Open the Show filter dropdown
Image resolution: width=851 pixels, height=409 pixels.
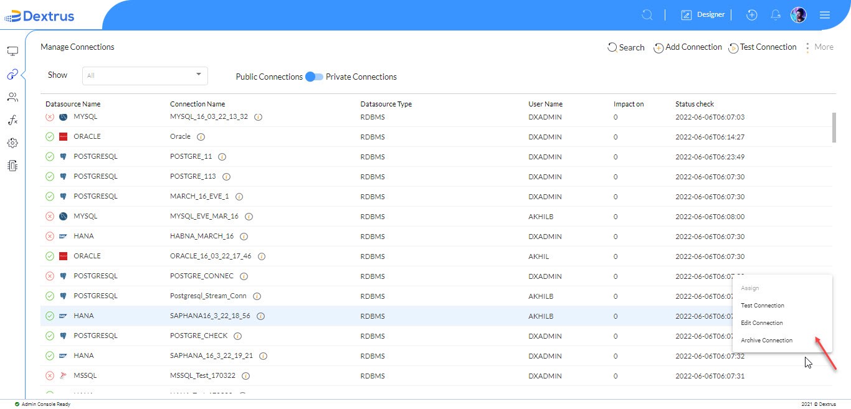click(x=145, y=76)
